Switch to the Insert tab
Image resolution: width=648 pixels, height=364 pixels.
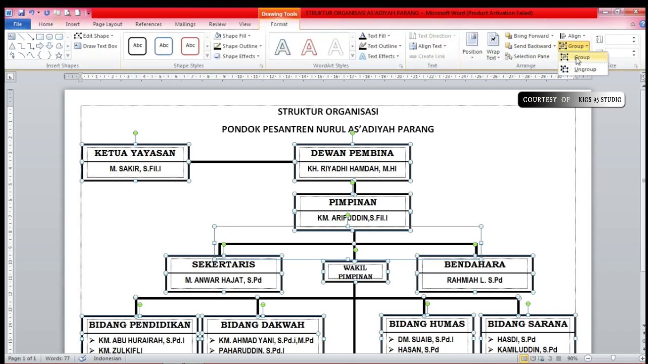click(x=72, y=24)
